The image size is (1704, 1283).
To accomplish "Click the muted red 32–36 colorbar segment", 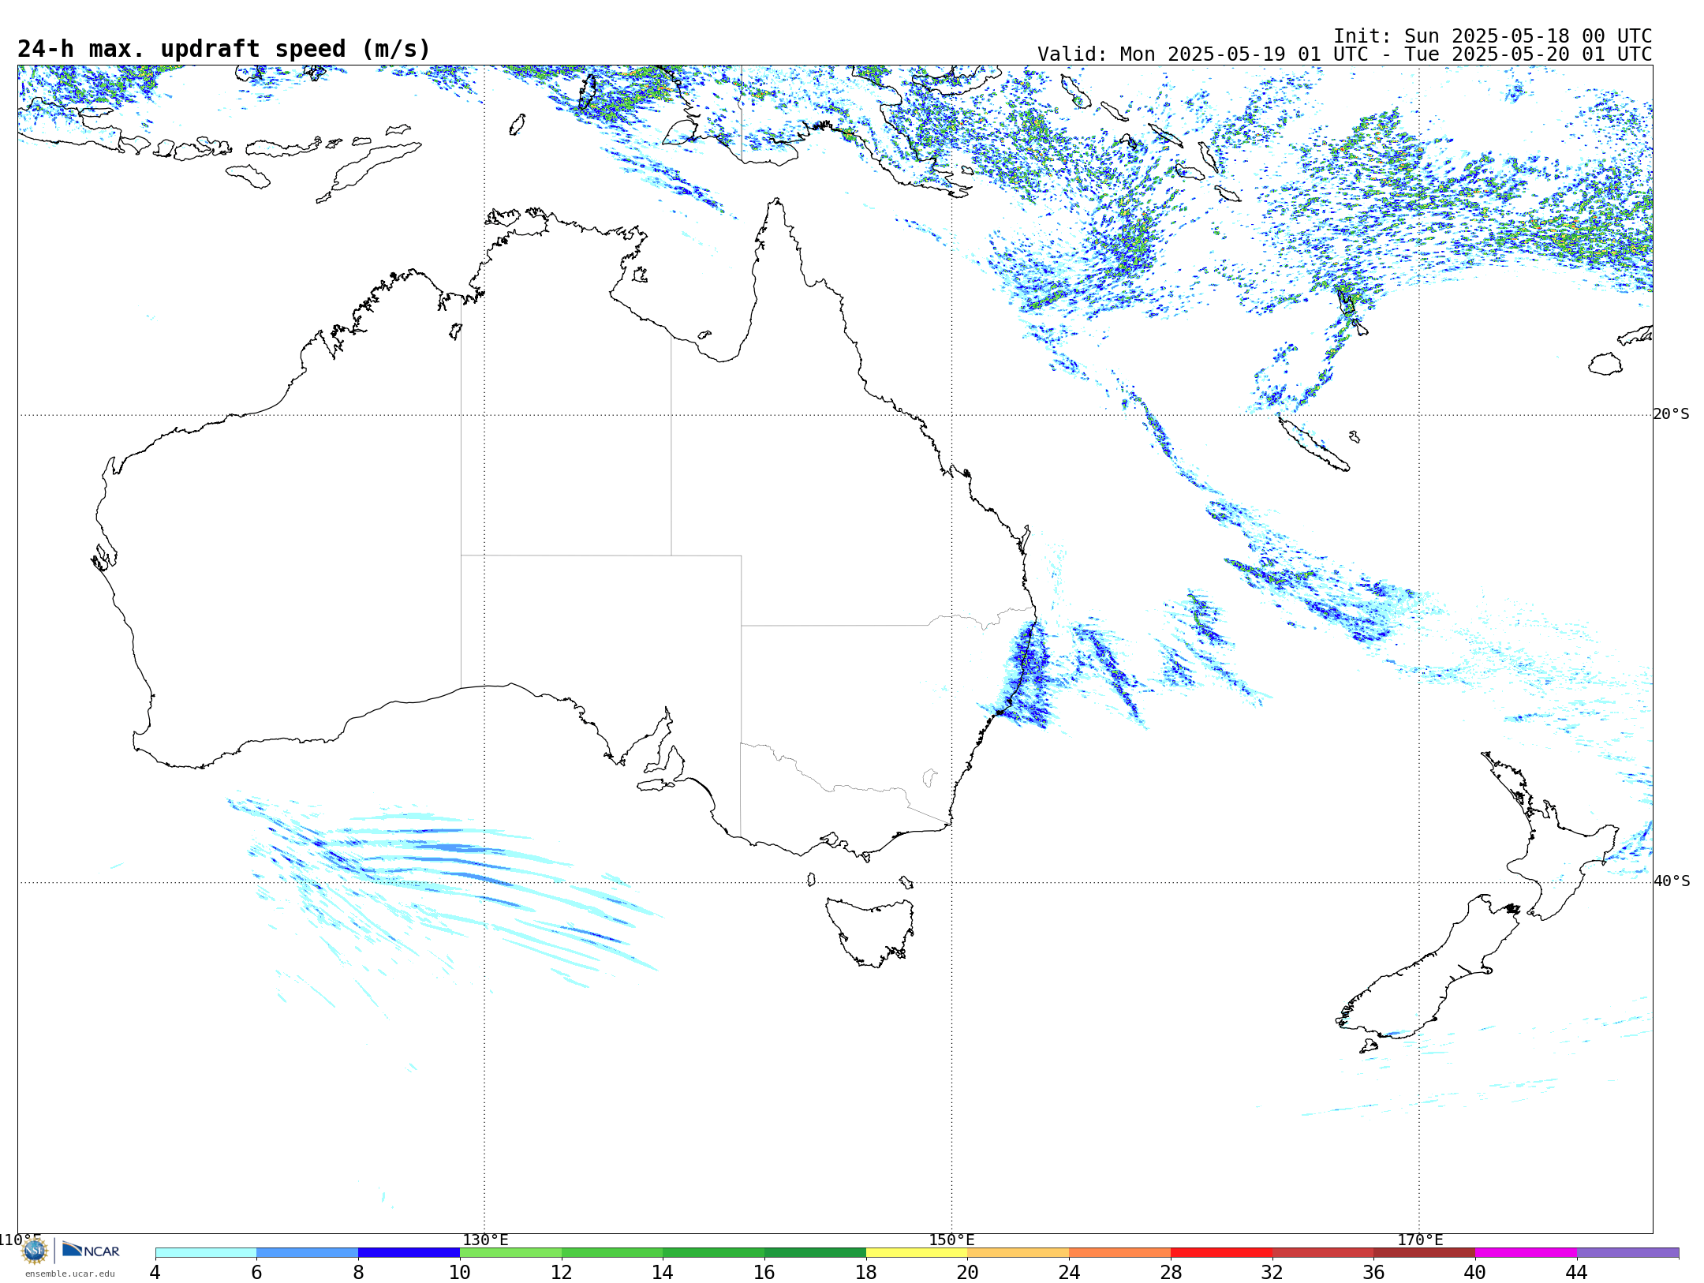I will pyautogui.click(x=1323, y=1253).
